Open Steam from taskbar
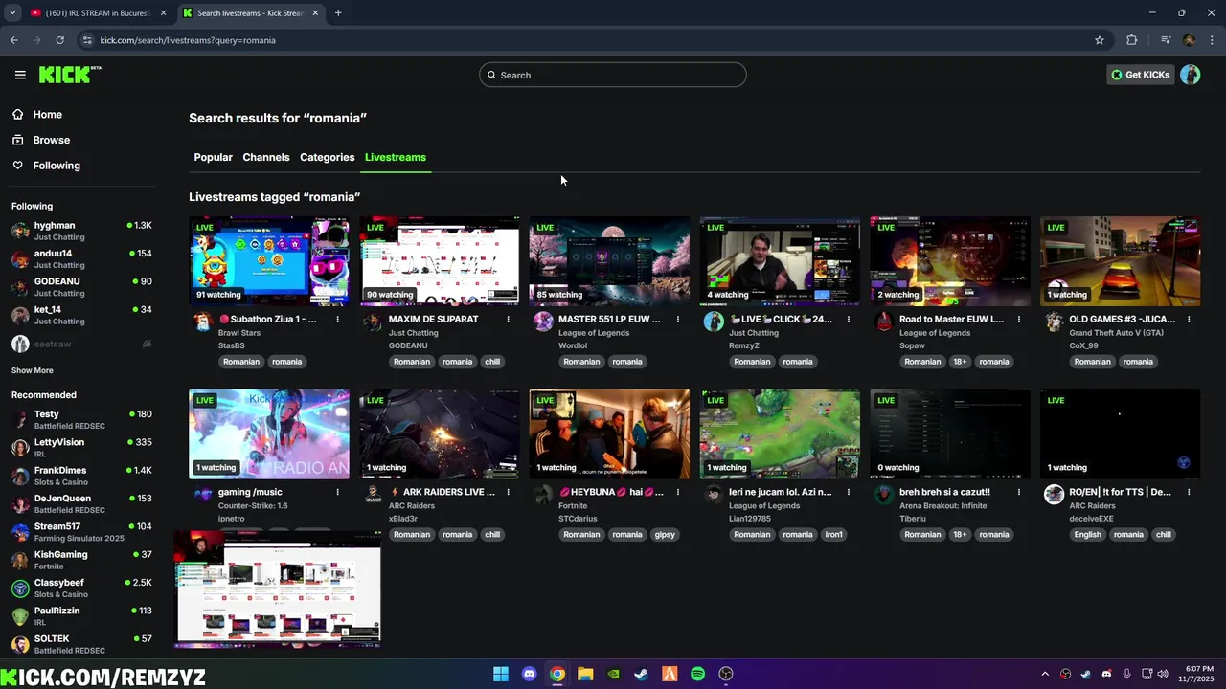This screenshot has width=1226, height=689. coord(641,674)
